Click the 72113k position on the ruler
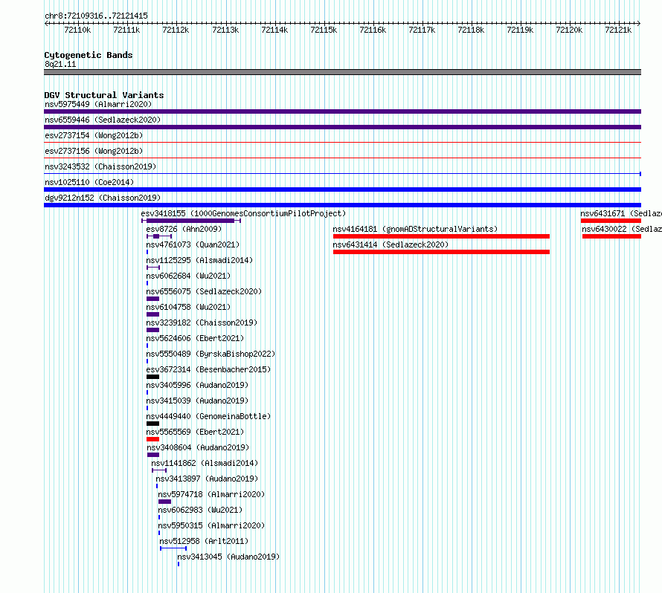 pyautogui.click(x=225, y=30)
